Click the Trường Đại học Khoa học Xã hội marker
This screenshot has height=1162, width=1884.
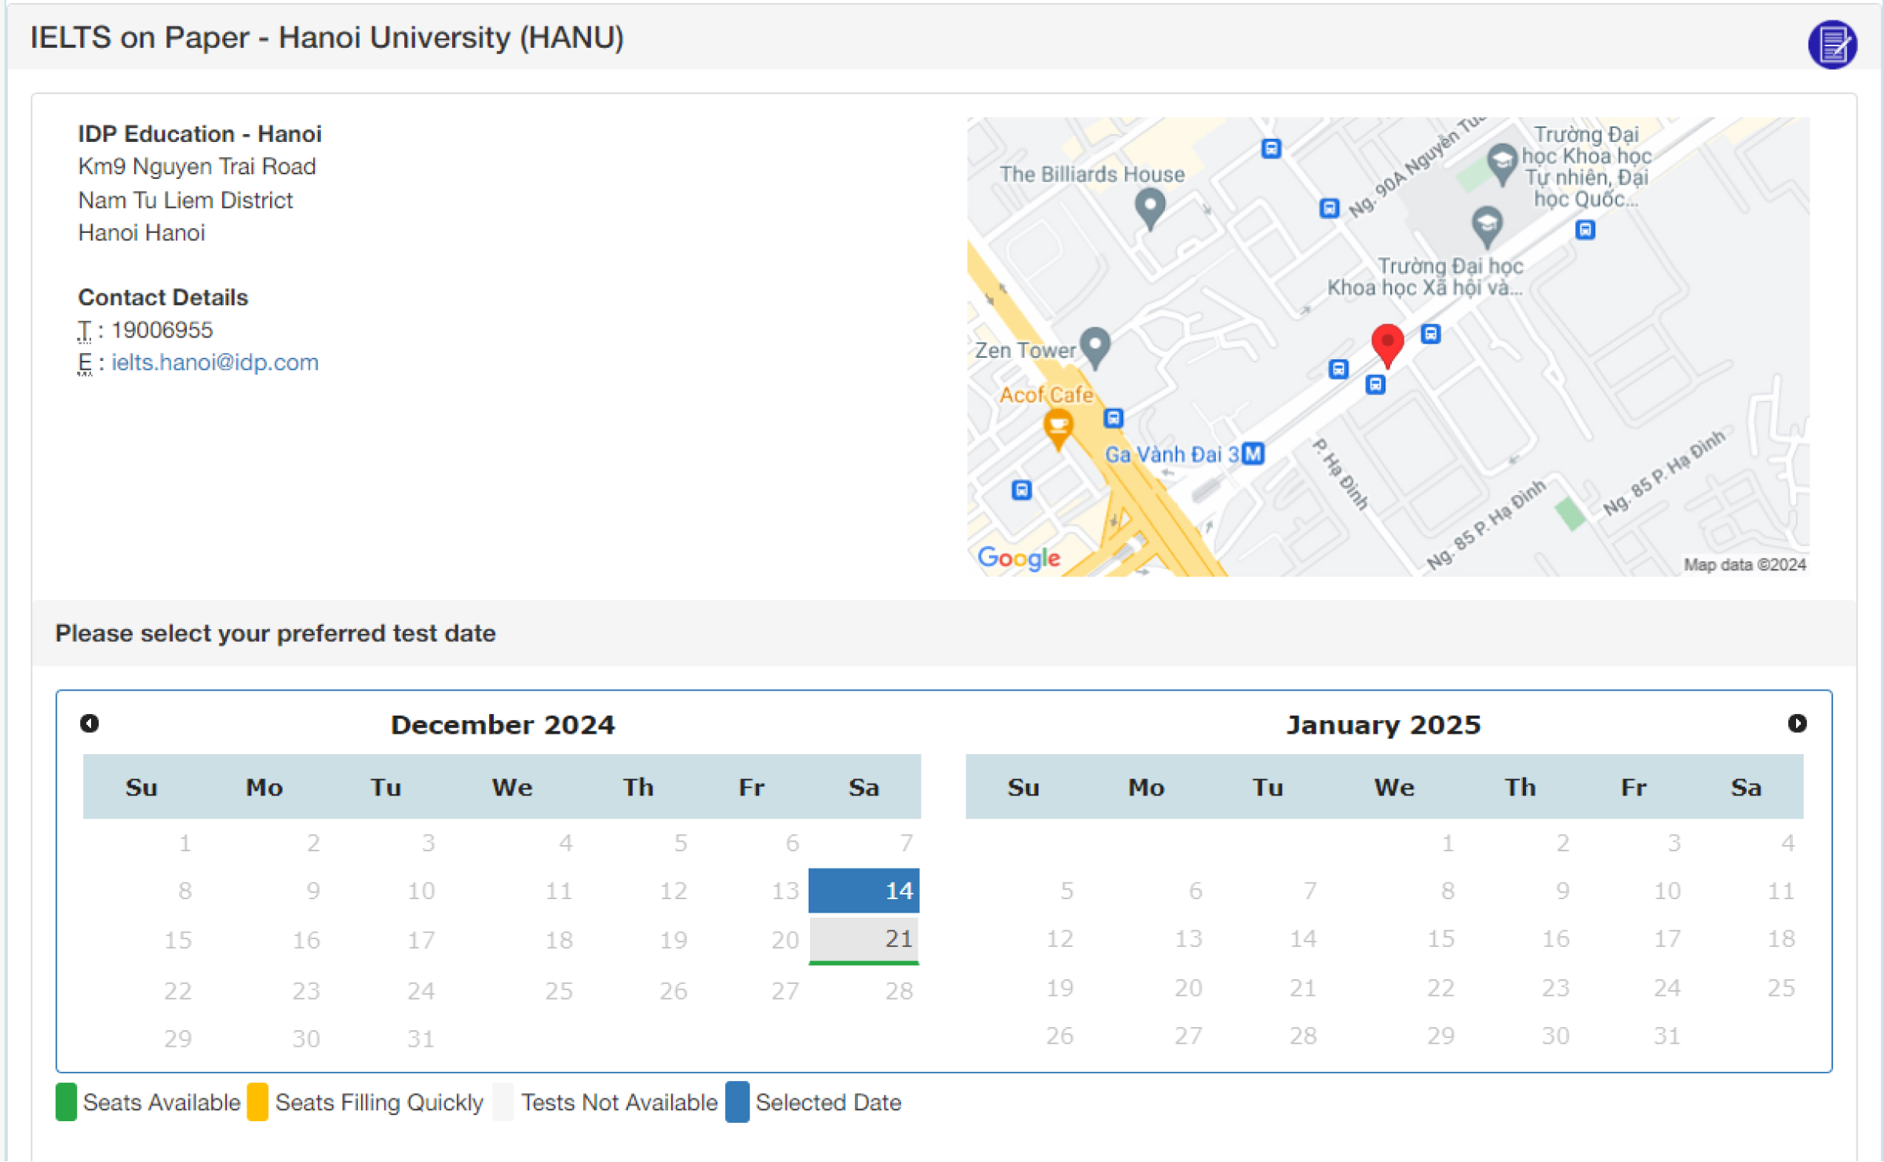pyautogui.click(x=1487, y=227)
